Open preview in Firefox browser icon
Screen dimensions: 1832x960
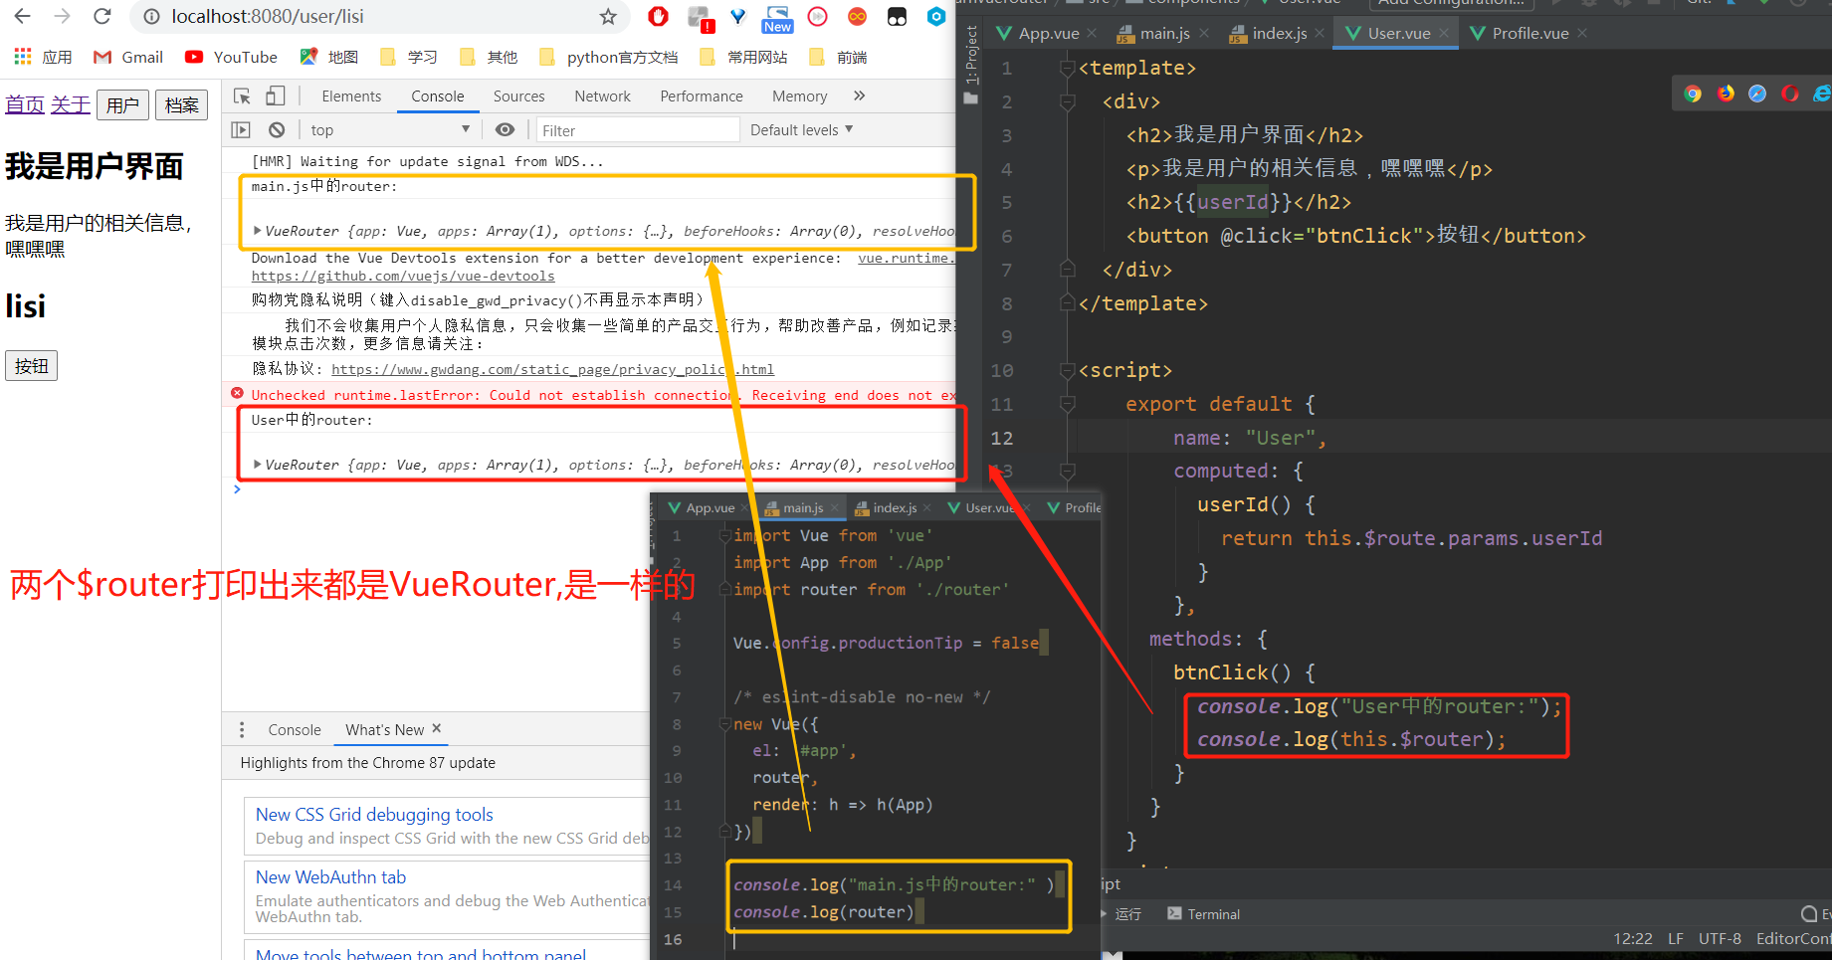pos(1726,94)
